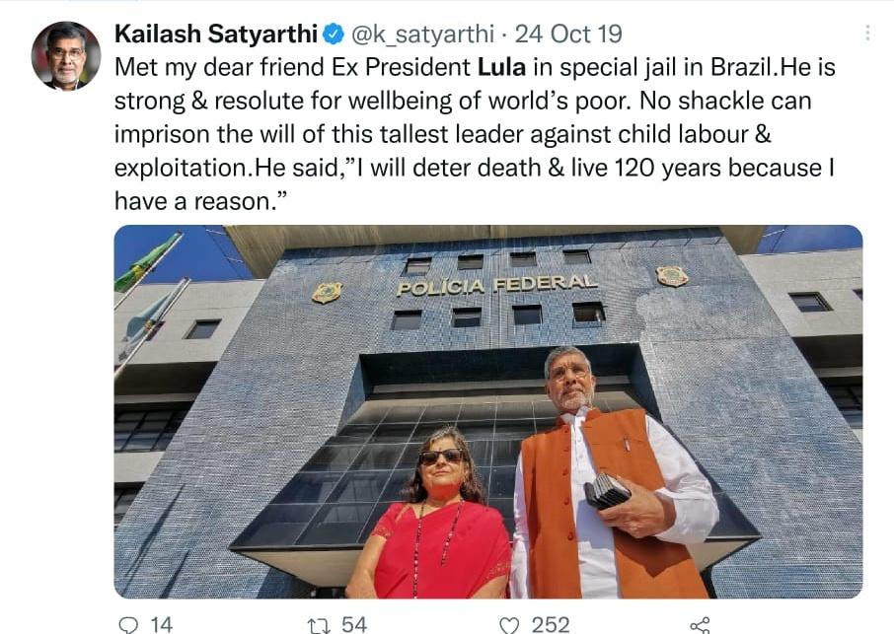Click the likes count 252
The height and width of the screenshot is (634, 894).
pos(551,625)
